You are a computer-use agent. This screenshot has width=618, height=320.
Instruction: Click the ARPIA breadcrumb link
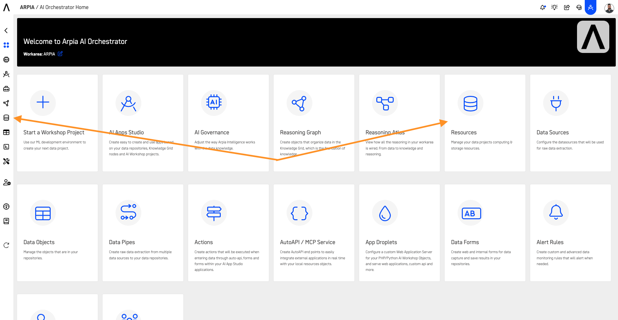[x=27, y=7]
